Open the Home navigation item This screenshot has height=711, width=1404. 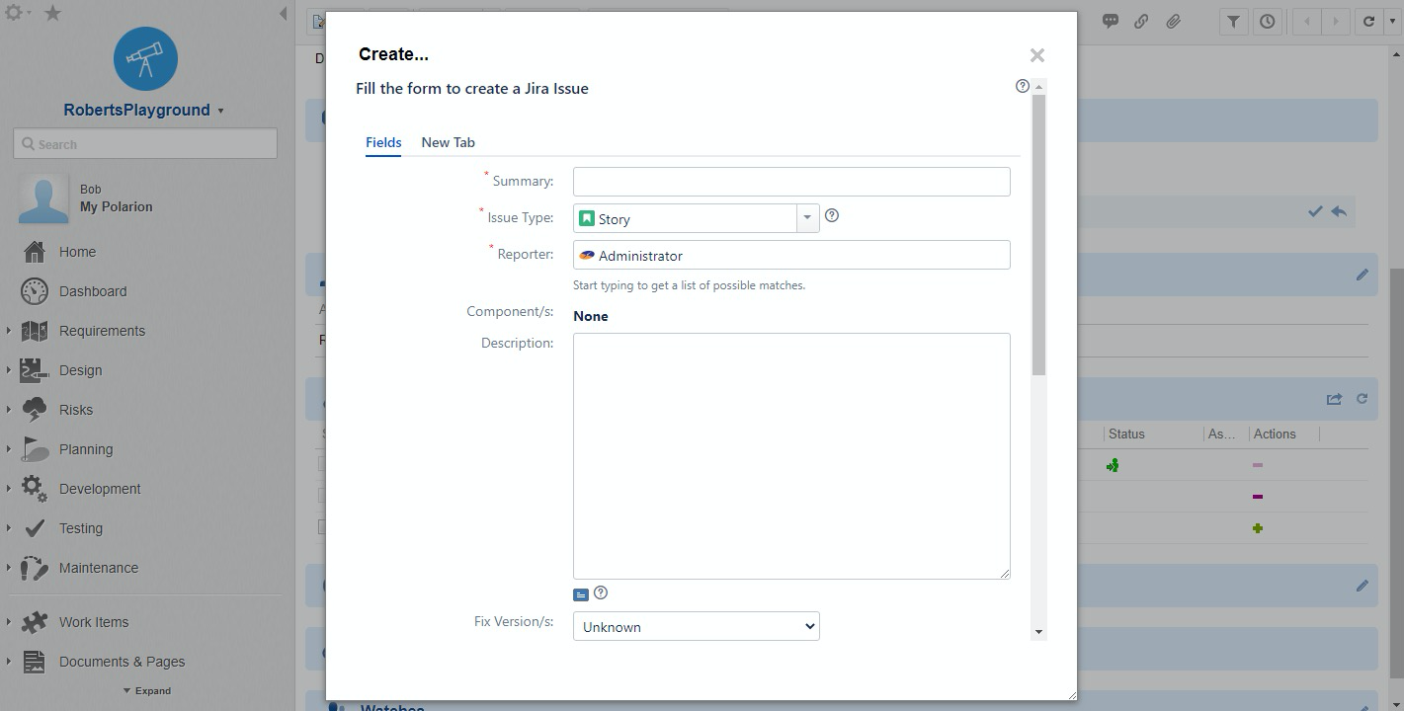(x=77, y=252)
